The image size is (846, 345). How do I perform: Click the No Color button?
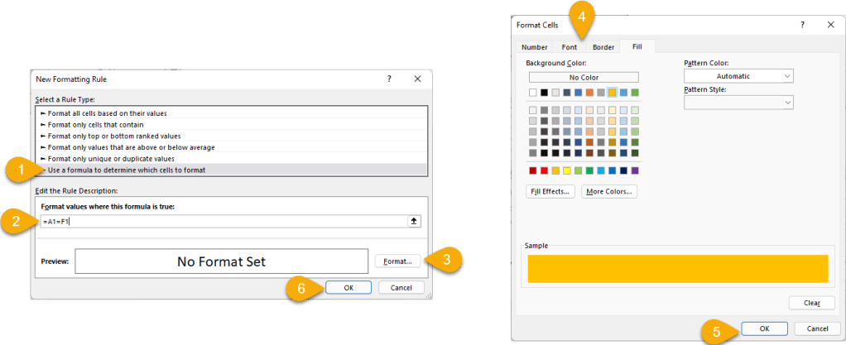[584, 77]
